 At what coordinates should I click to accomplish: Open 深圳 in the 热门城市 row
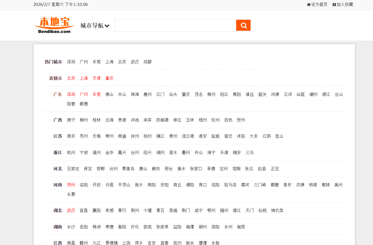coord(71,62)
